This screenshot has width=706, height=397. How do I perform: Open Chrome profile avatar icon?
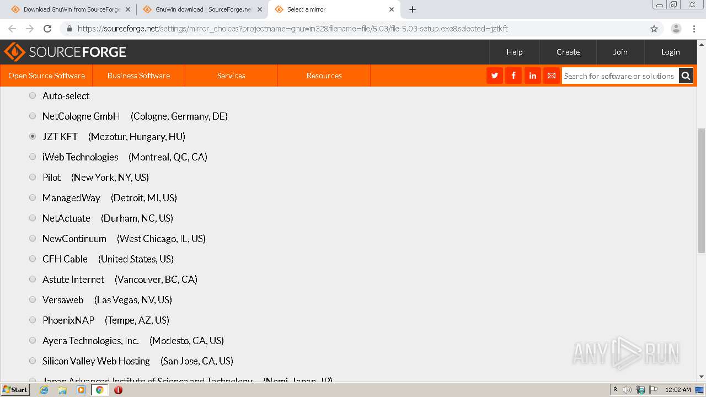tap(676, 29)
